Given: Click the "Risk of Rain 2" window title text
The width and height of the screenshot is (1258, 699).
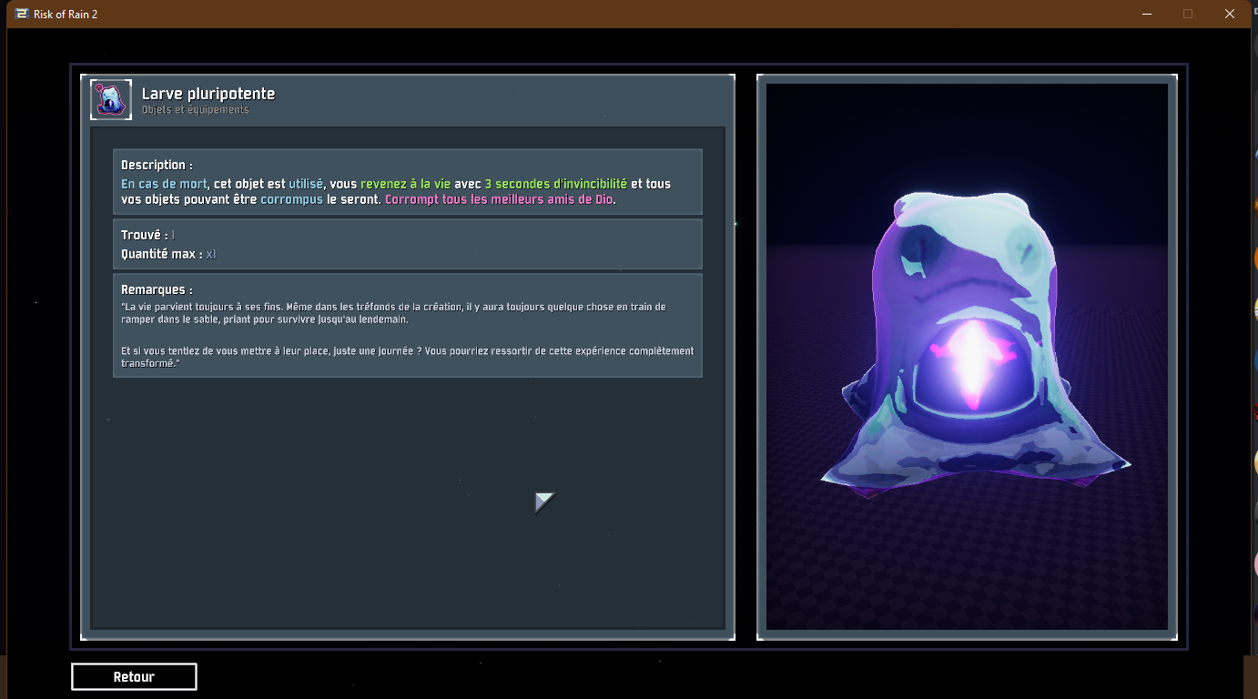Looking at the screenshot, I should click(66, 14).
